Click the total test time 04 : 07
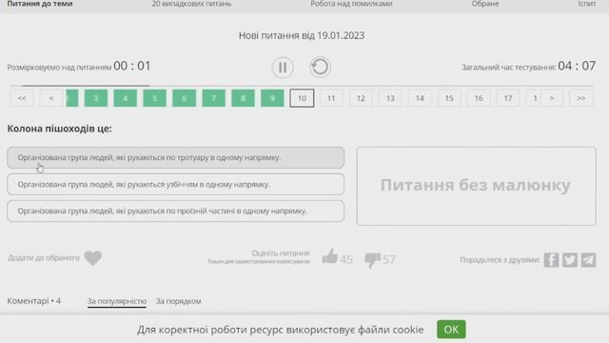Image resolution: width=609 pixels, height=343 pixels. coord(577,66)
